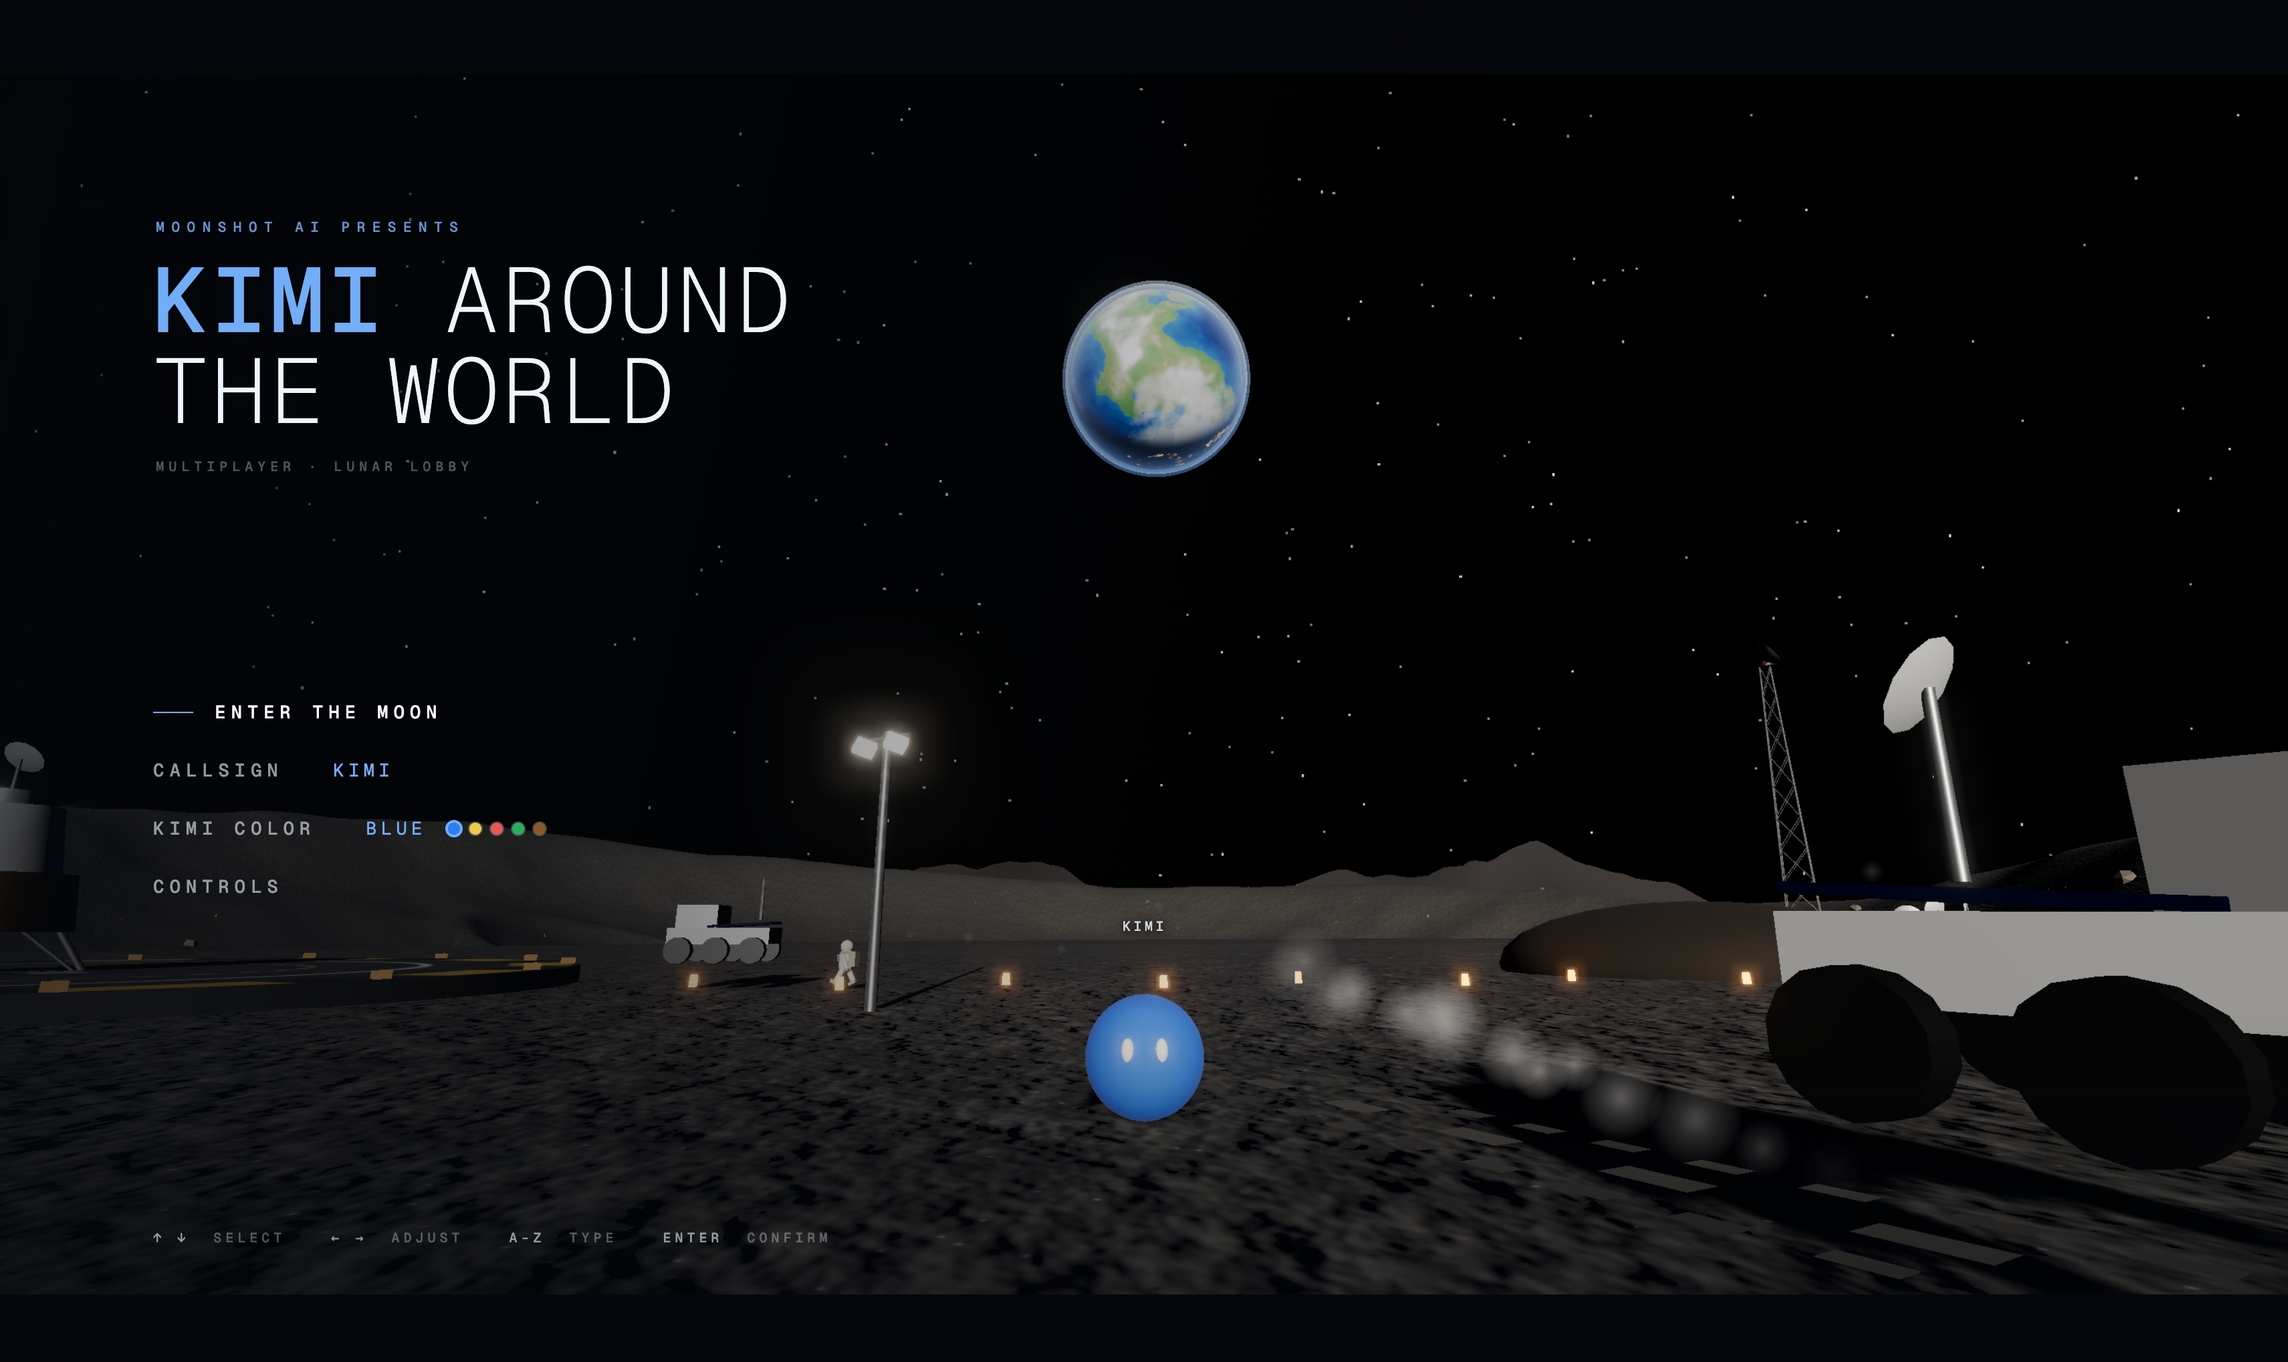Click the A-Z key hint

[526, 1238]
